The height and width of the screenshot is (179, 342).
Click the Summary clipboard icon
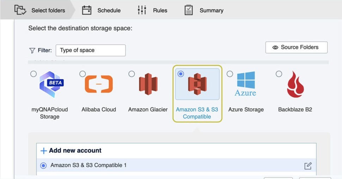click(189, 10)
